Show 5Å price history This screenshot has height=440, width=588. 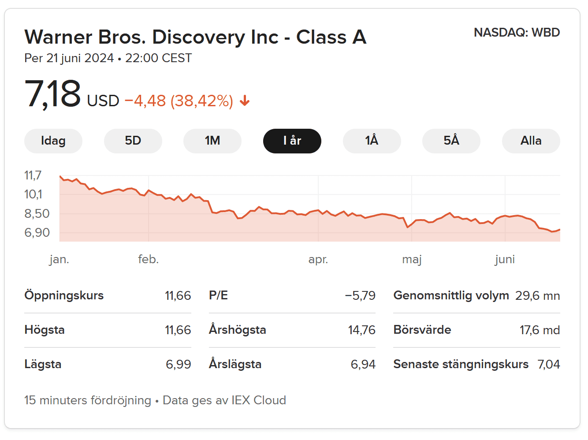click(451, 141)
